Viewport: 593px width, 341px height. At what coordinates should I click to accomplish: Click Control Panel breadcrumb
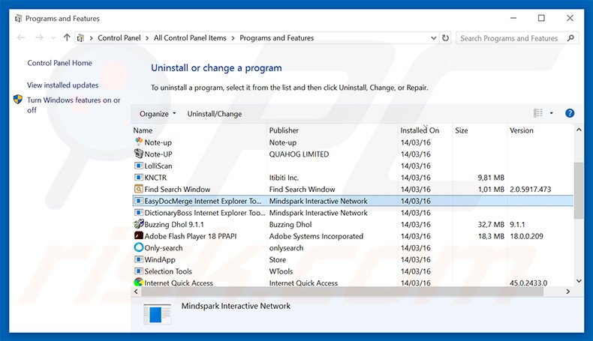pos(119,37)
